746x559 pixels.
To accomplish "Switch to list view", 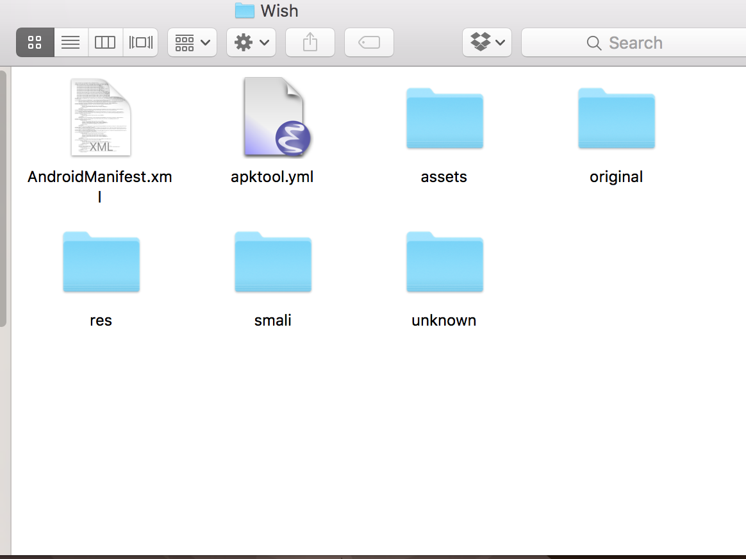I will click(x=71, y=42).
